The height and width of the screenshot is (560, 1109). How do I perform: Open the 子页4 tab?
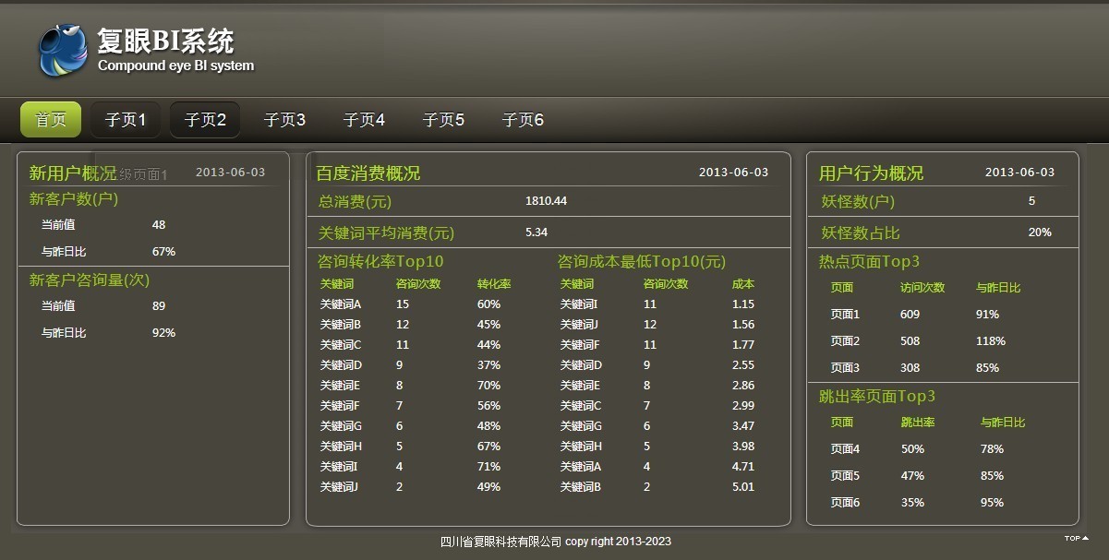pos(364,120)
